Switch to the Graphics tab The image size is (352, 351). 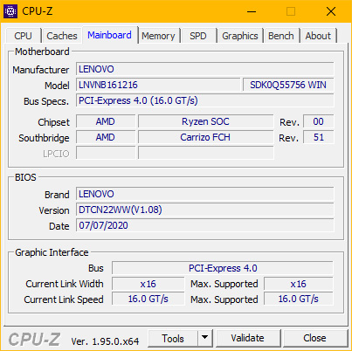point(240,36)
